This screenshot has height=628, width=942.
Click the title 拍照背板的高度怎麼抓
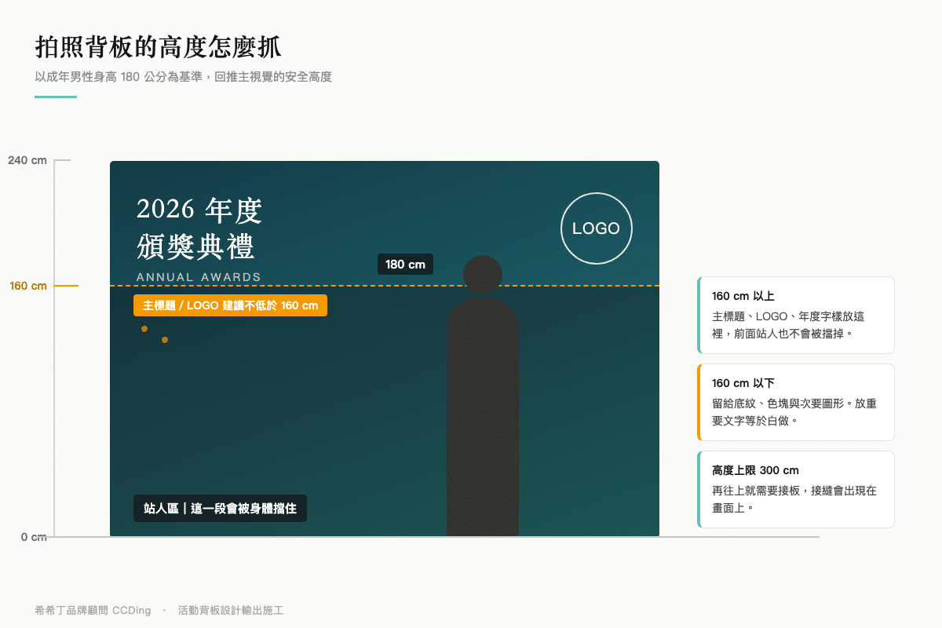click(159, 47)
